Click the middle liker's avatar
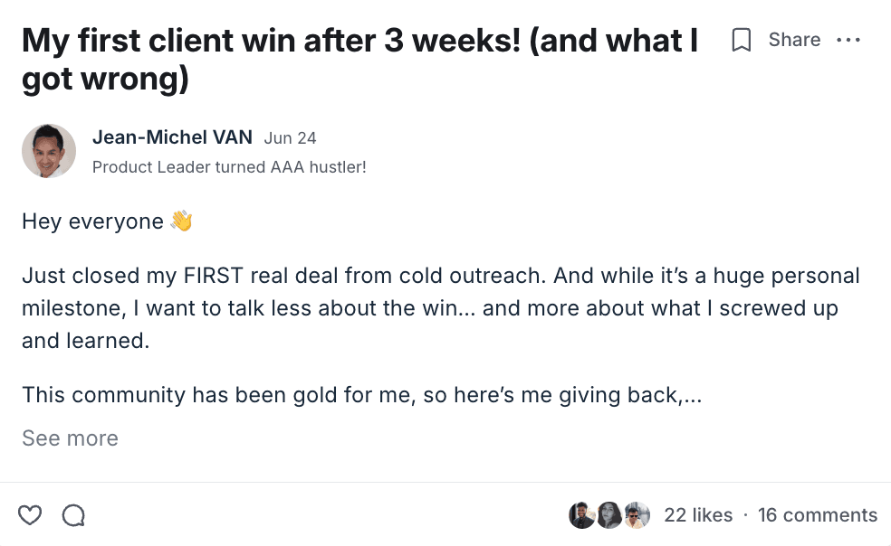Screen dimensions: 891x546 (609, 515)
